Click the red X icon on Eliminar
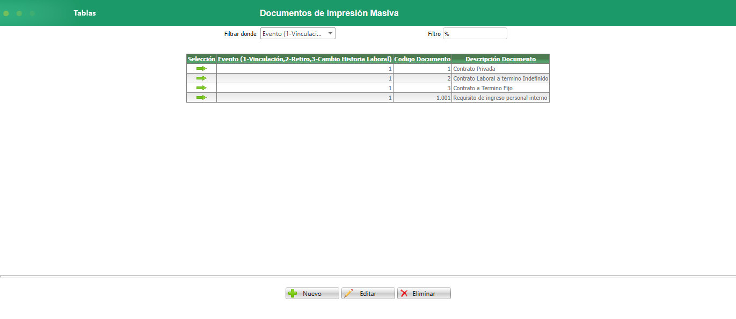 pyautogui.click(x=404, y=293)
